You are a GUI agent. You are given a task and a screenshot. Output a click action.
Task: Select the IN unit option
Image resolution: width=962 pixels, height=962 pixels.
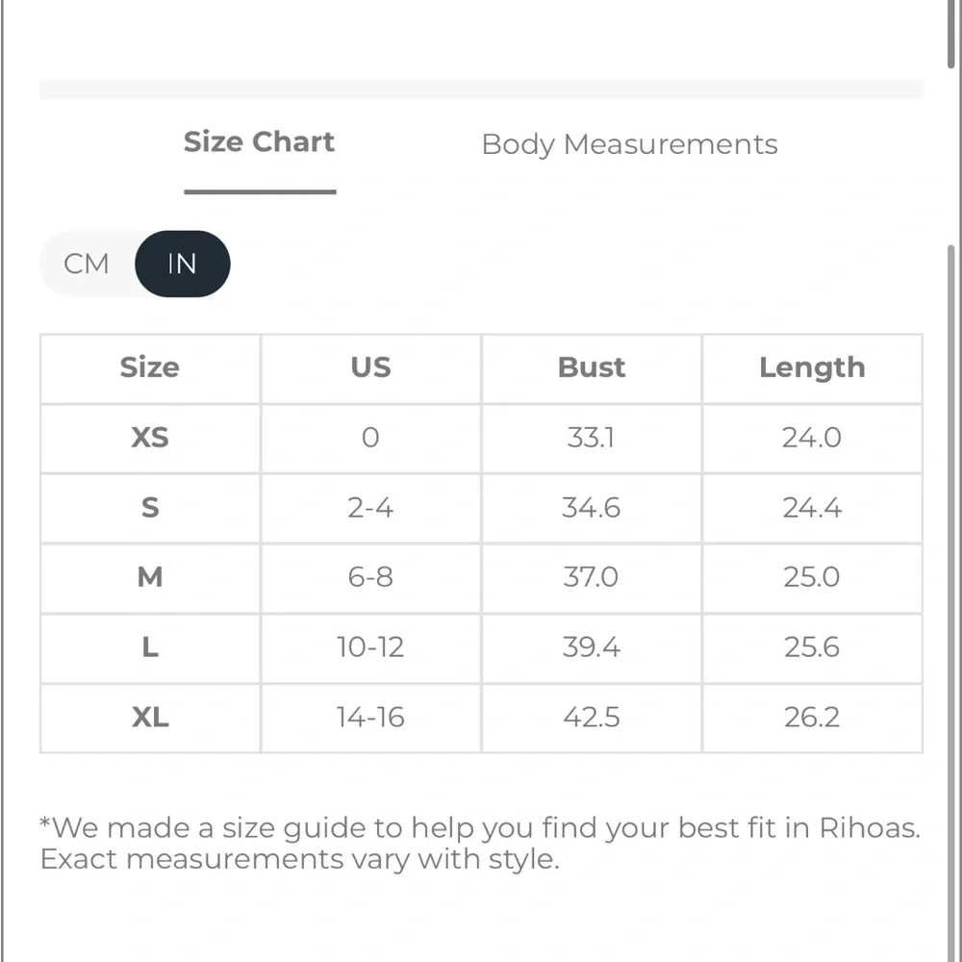point(182,264)
